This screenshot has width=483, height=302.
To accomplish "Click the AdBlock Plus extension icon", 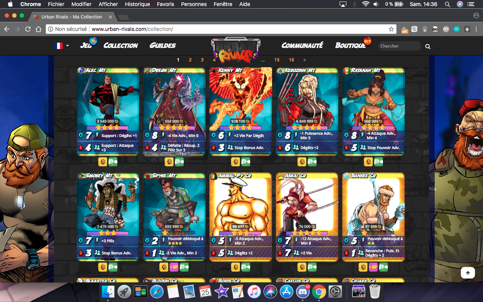I will 446,29.
